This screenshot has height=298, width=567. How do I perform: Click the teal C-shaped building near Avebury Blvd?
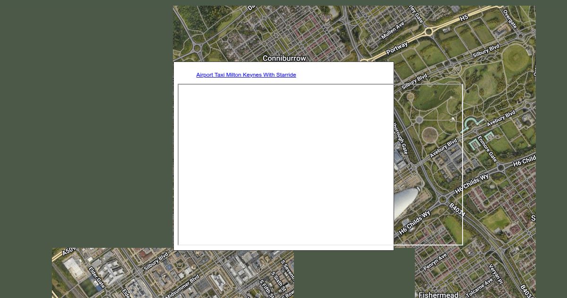pos(470,124)
